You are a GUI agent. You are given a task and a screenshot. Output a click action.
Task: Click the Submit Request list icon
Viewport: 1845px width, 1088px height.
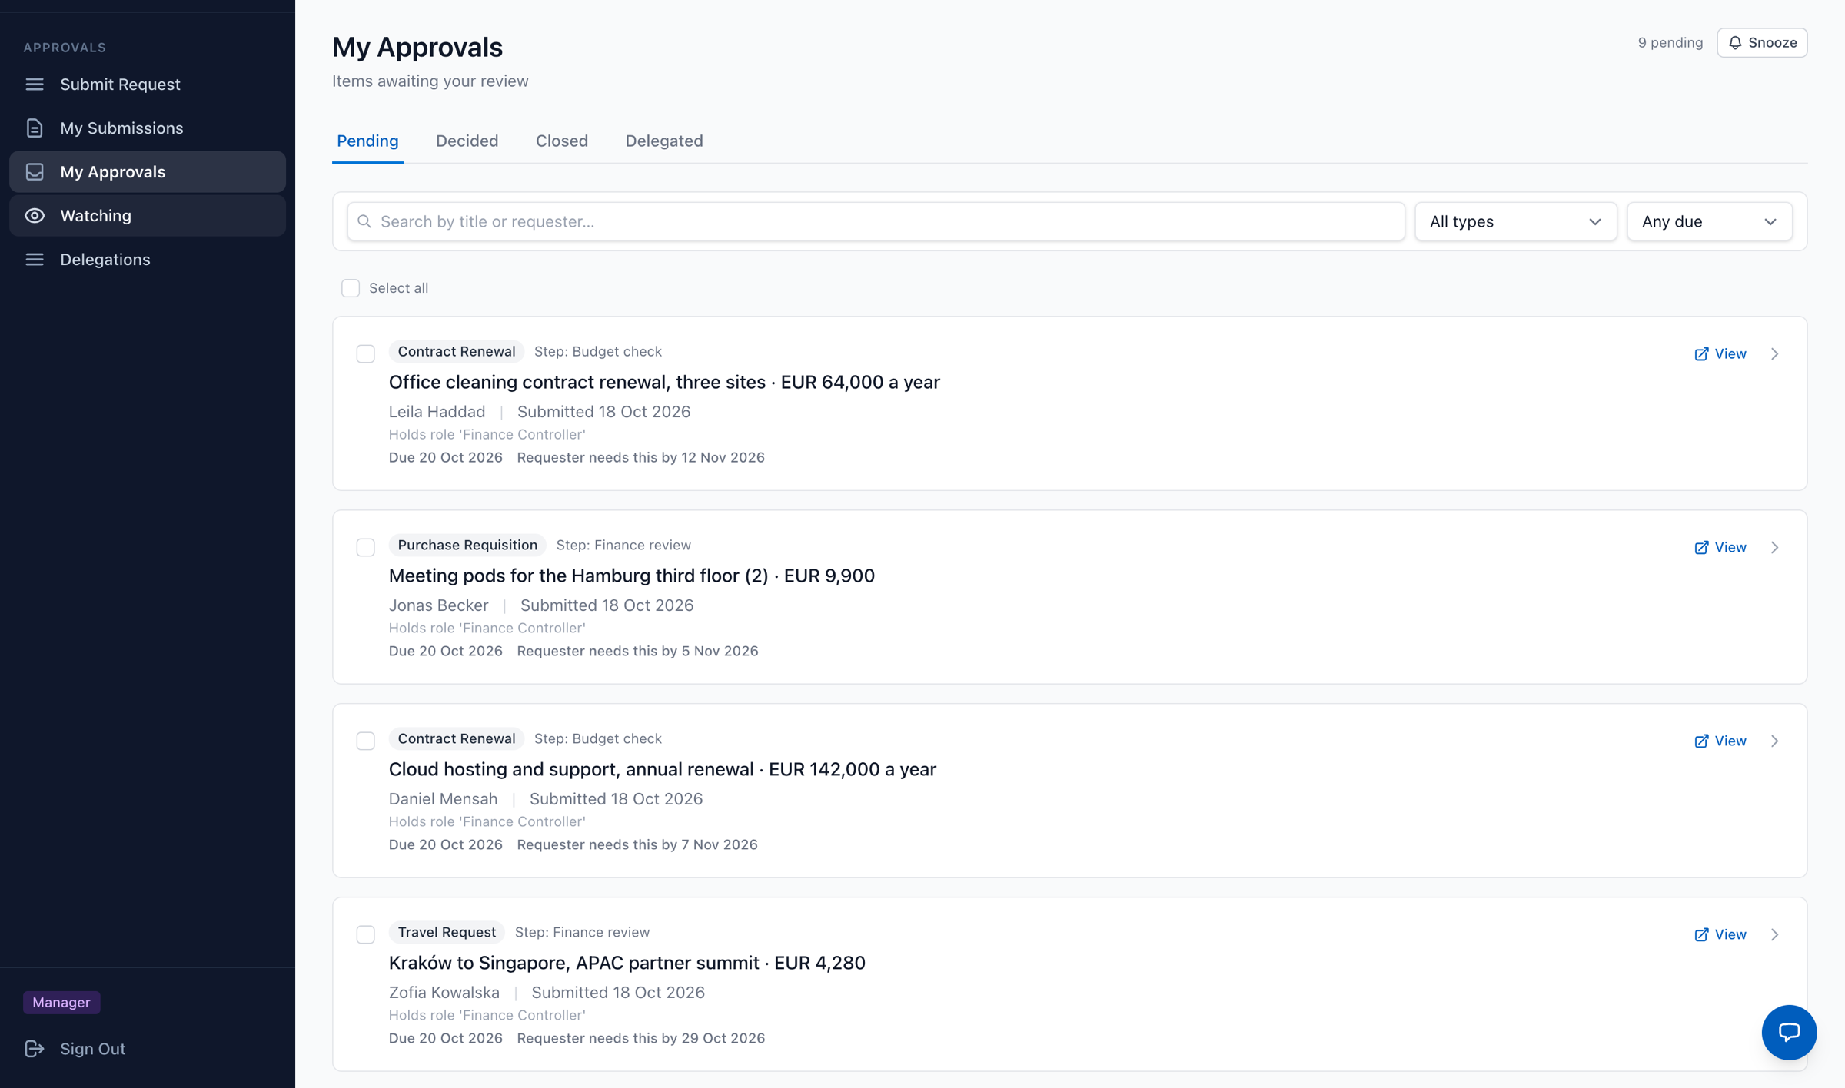[x=35, y=84]
